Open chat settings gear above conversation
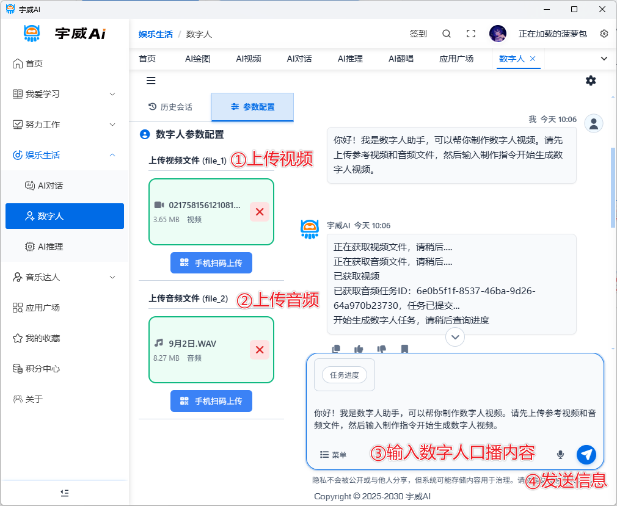Image resolution: width=617 pixels, height=506 pixels. coord(590,81)
